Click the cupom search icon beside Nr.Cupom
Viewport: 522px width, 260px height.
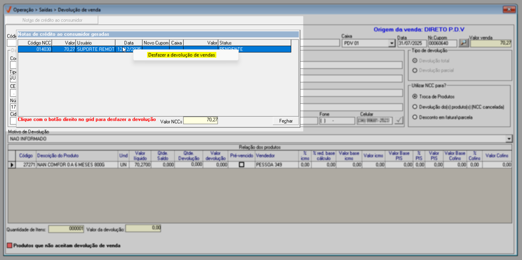pyautogui.click(x=463, y=43)
